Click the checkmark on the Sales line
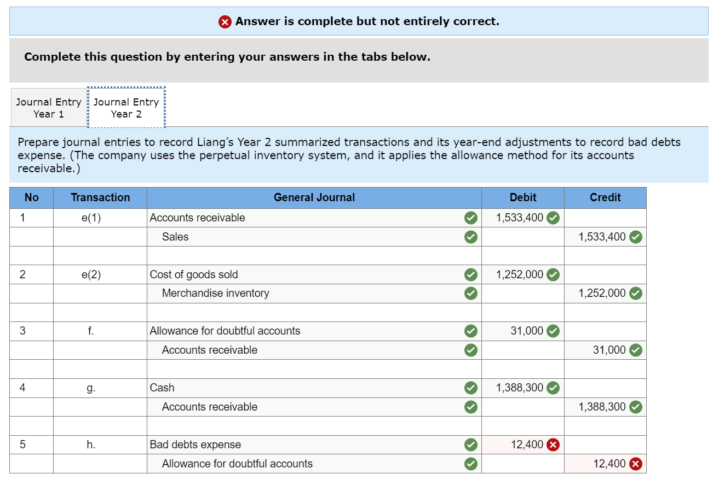713x480 pixels. [x=470, y=236]
